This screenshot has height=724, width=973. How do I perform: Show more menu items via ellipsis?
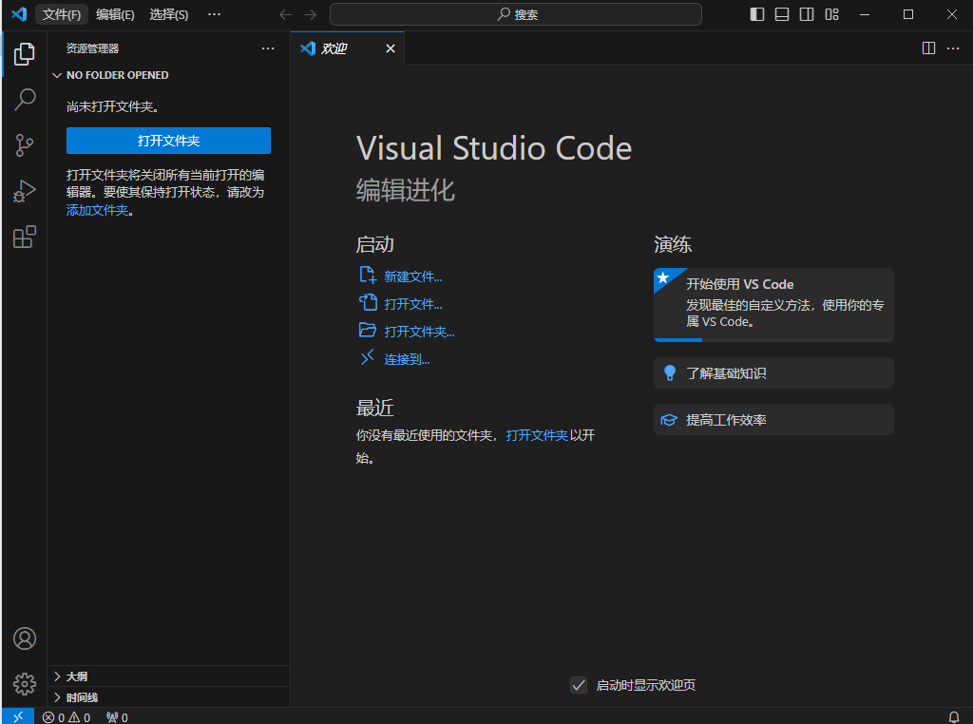click(x=214, y=14)
